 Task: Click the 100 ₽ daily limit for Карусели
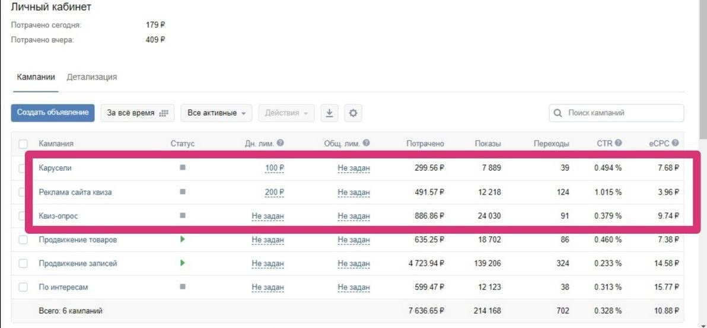pos(274,168)
